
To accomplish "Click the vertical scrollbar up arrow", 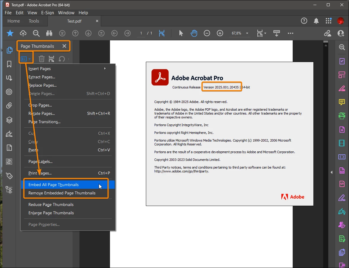I will click(326, 45).
